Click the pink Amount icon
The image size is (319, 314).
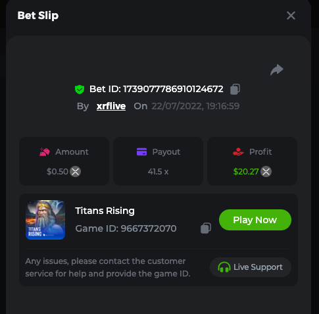[x=45, y=152]
